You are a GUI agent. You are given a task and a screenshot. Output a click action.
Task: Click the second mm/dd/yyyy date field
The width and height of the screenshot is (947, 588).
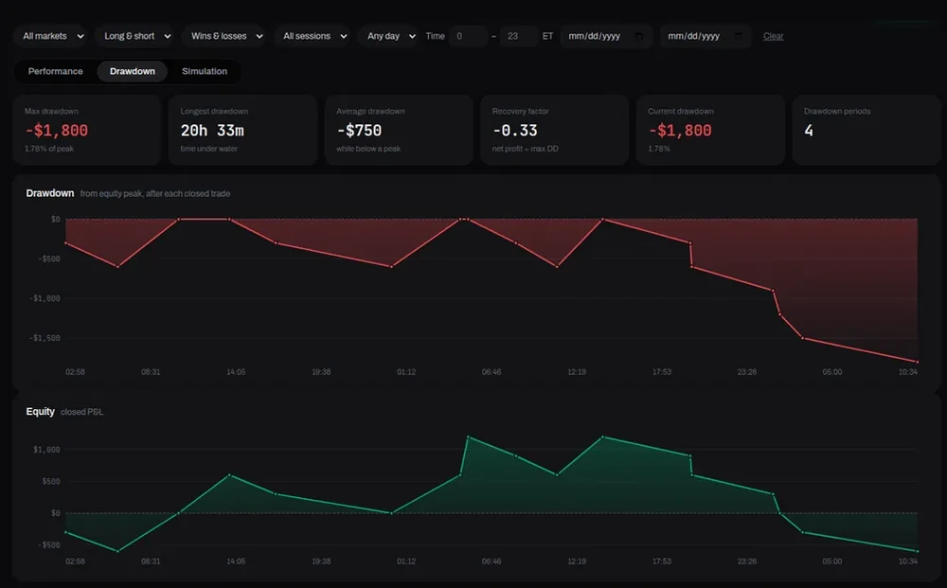[706, 36]
